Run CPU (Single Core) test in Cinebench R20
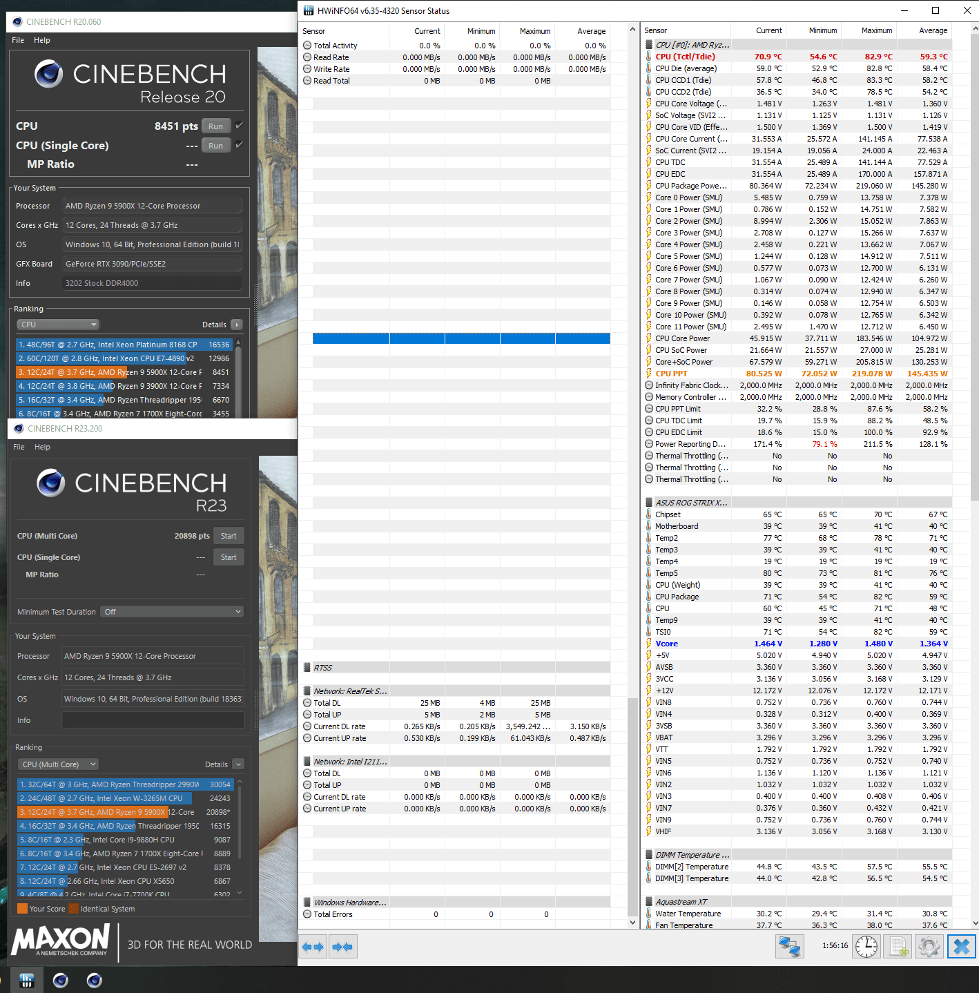979x993 pixels. point(216,146)
